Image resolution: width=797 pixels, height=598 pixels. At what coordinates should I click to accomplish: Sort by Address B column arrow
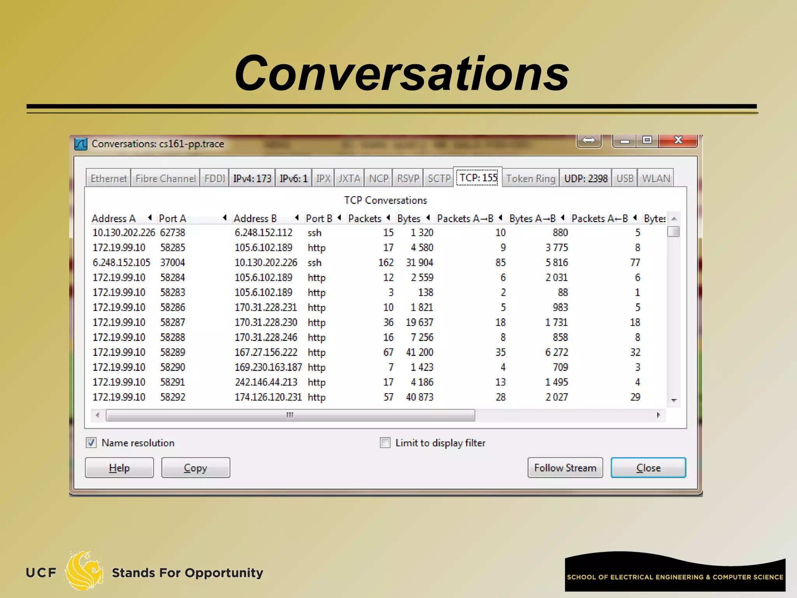tap(297, 218)
